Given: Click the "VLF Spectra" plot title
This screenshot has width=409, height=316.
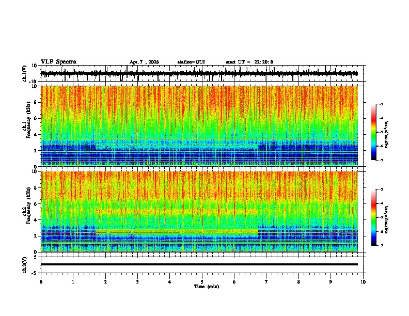Looking at the screenshot, I should (x=58, y=62).
